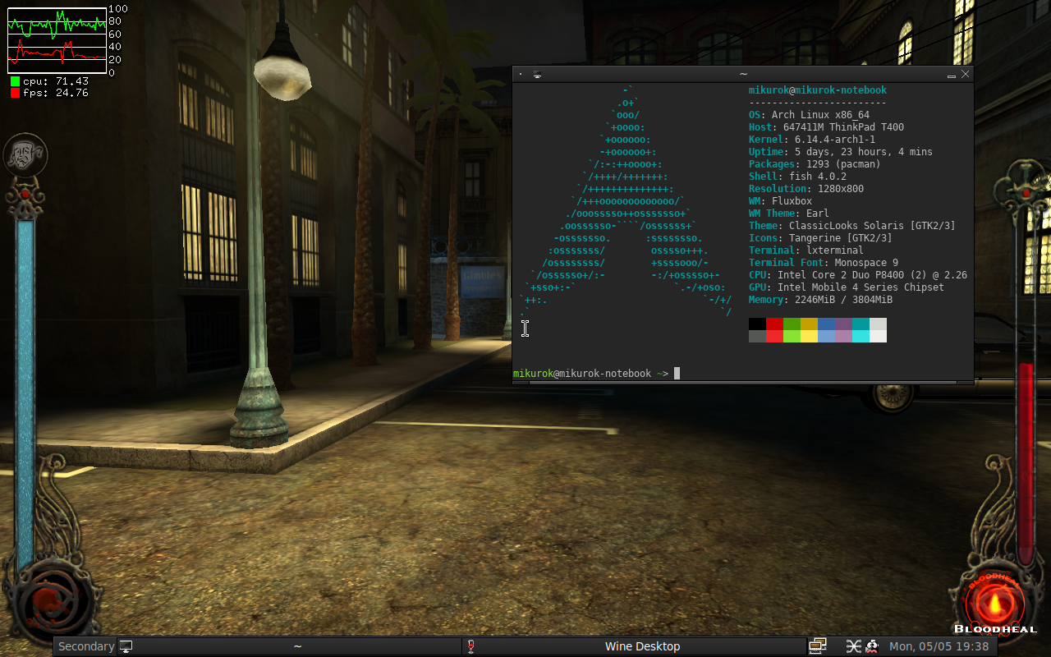Switch to the Wine Desktop taskbar entry
The width and height of the screenshot is (1051, 657).
[634, 646]
